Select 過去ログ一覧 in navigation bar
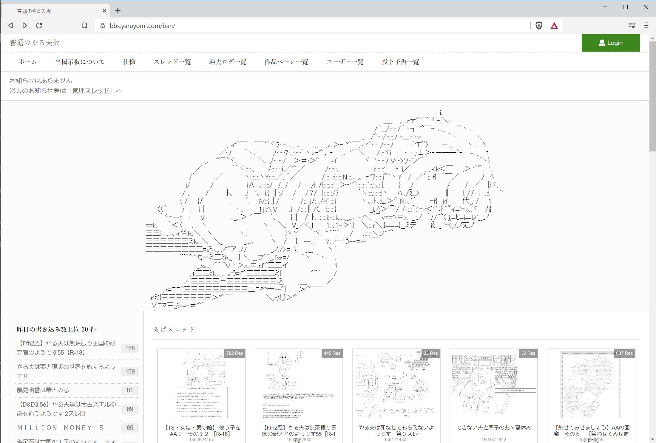The height and width of the screenshot is (443, 656). (x=228, y=62)
